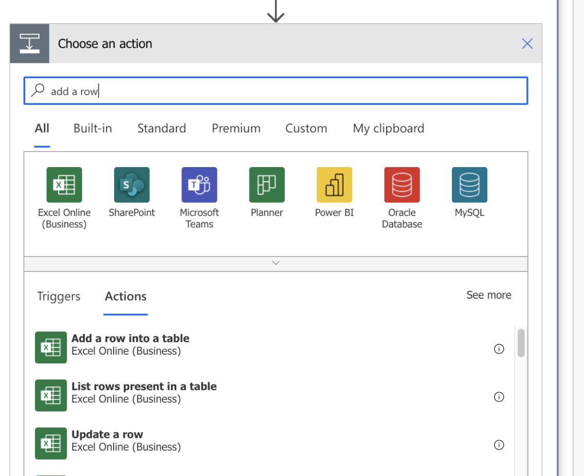Select the Excel Online (Business) connector icon

64,185
